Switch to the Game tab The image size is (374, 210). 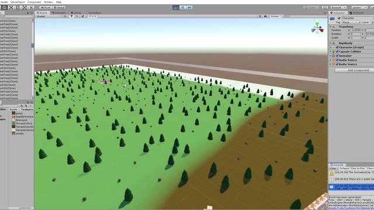point(77,13)
